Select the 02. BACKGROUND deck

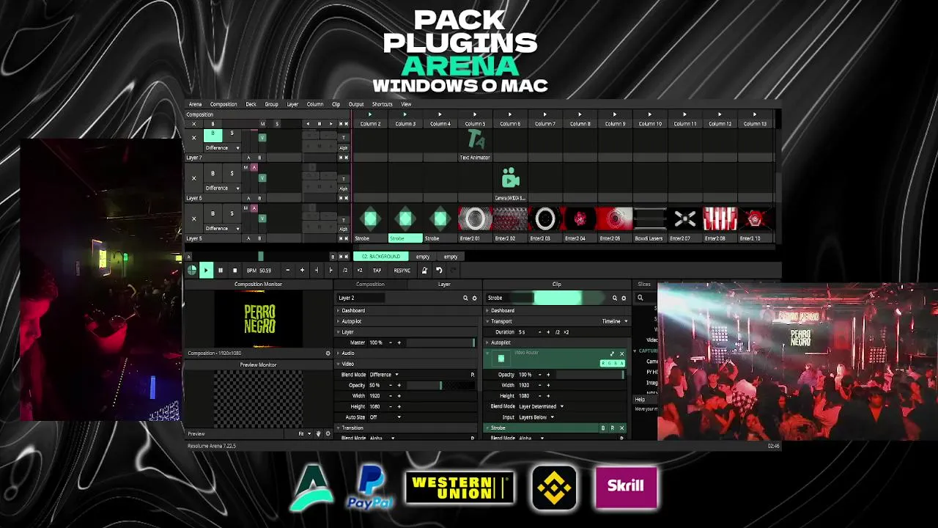[381, 257]
